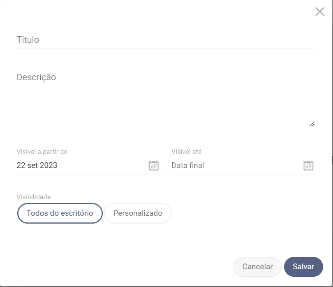This screenshot has height=287, width=333.
Task: Close the dialog with the X icon
Action: pos(319,12)
